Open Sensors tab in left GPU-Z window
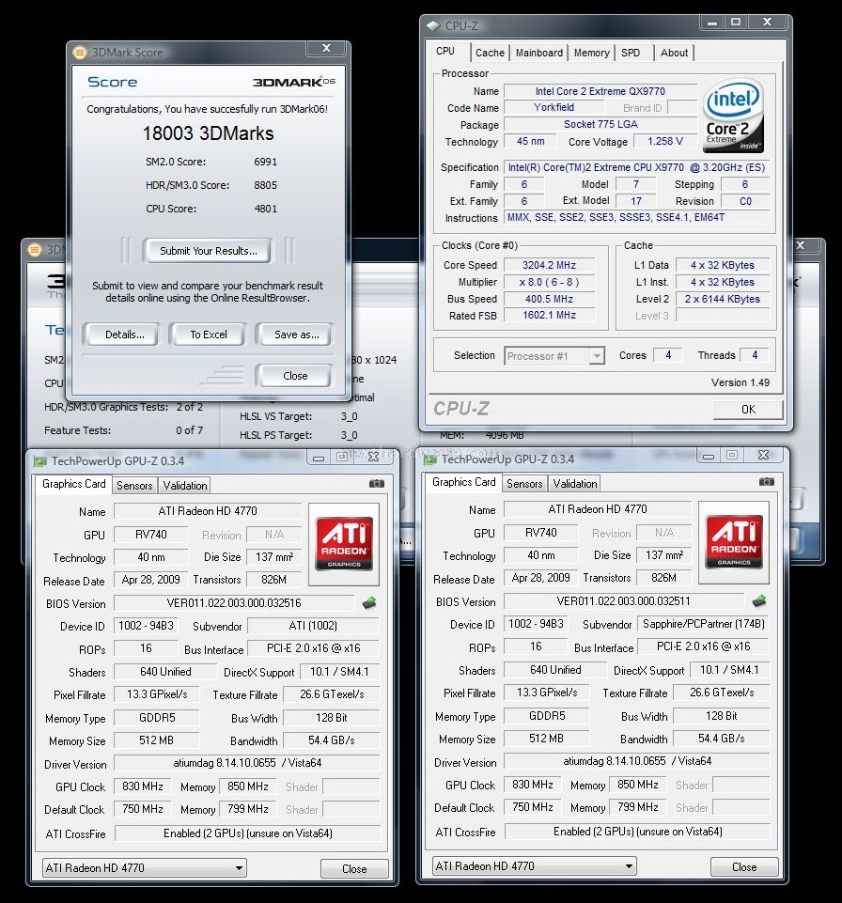This screenshot has height=903, width=842. (134, 486)
